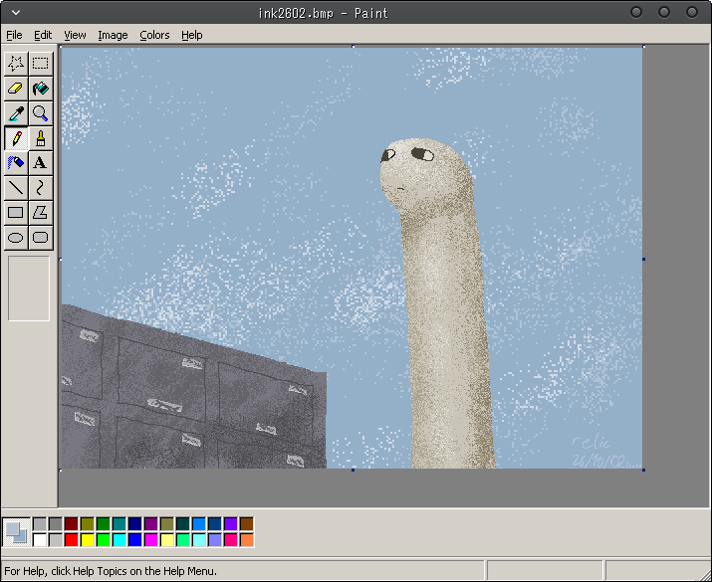The width and height of the screenshot is (712, 582).
Task: Pick the red color swatch
Action: click(x=72, y=540)
